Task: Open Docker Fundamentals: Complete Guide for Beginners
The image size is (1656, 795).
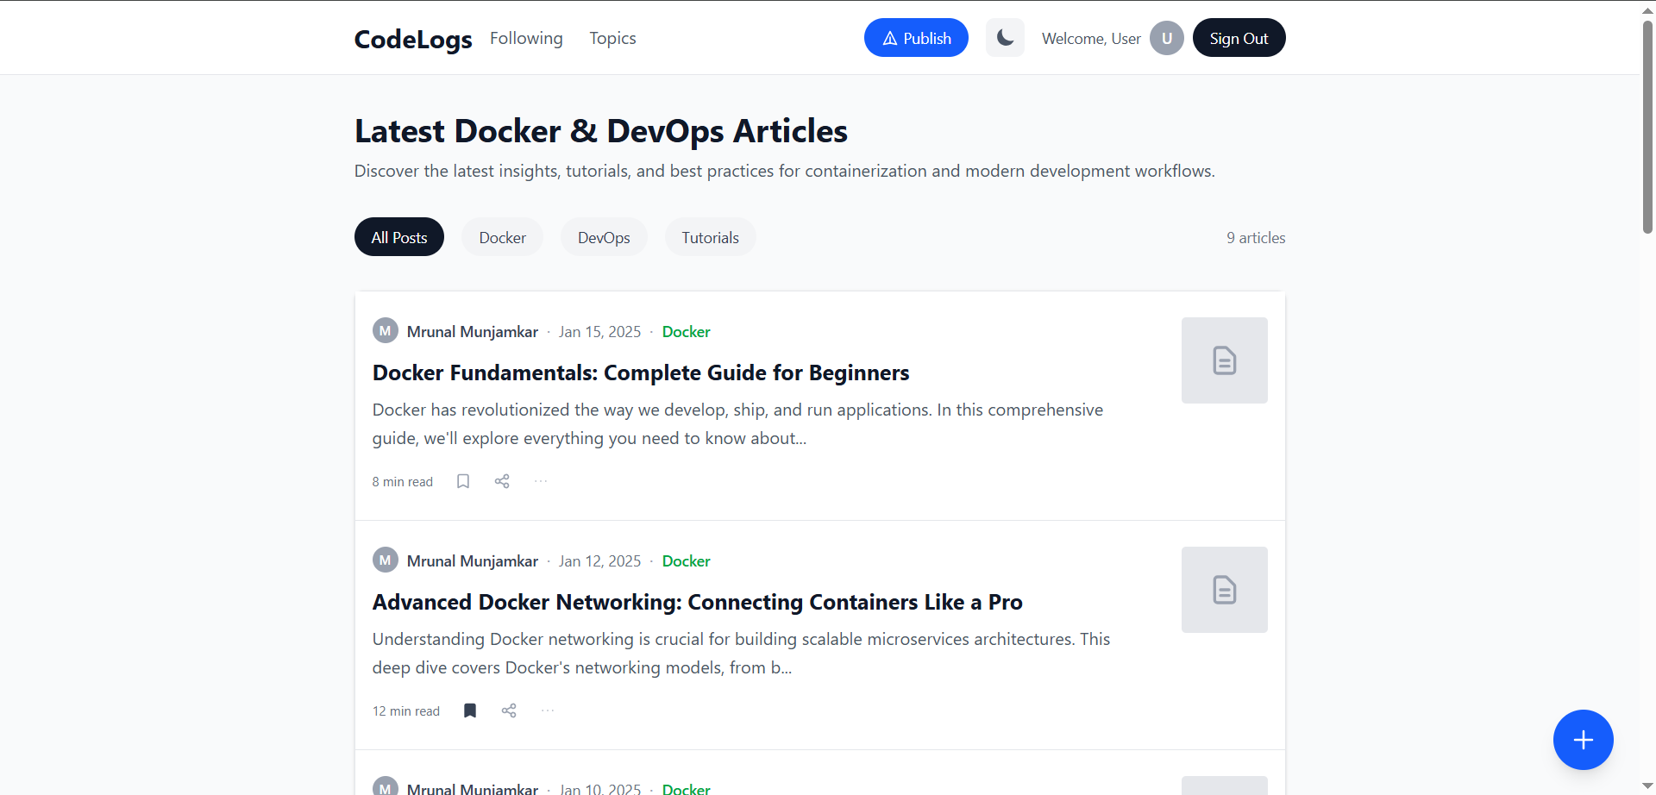Action: pyautogui.click(x=641, y=372)
